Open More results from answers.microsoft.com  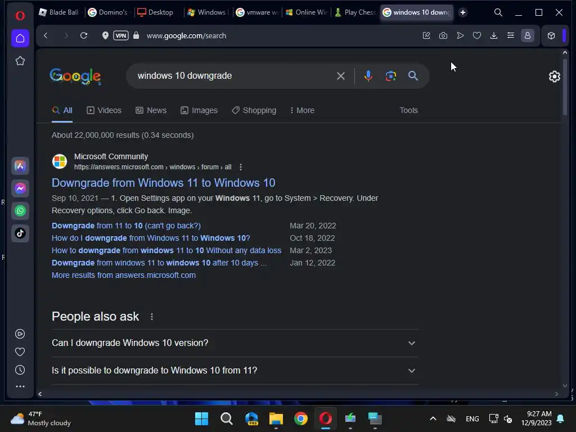124,275
